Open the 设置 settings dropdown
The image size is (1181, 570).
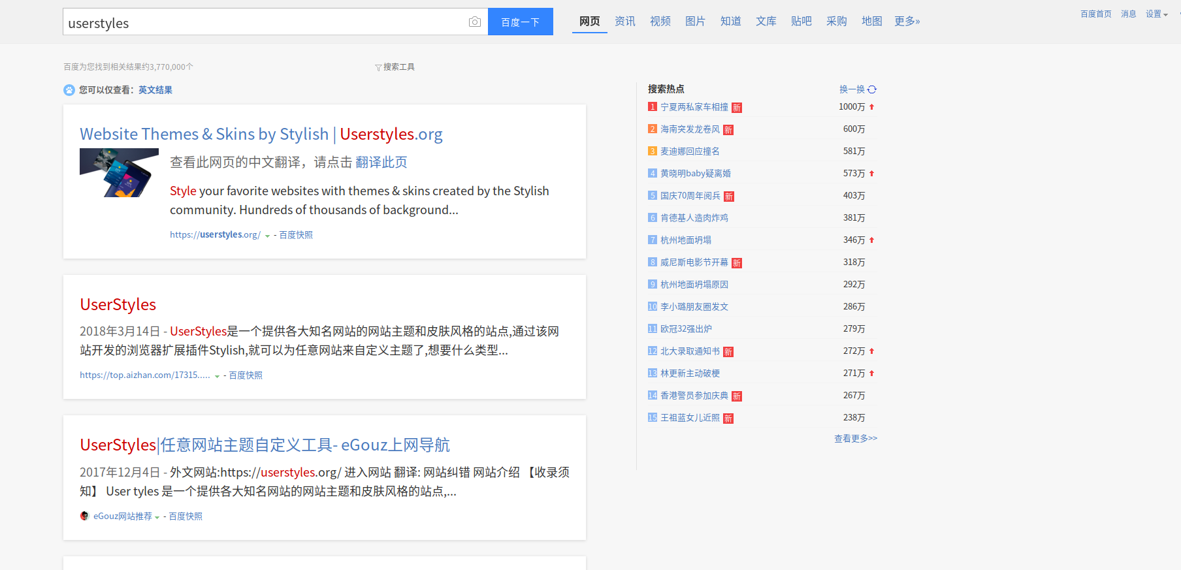click(x=1156, y=14)
